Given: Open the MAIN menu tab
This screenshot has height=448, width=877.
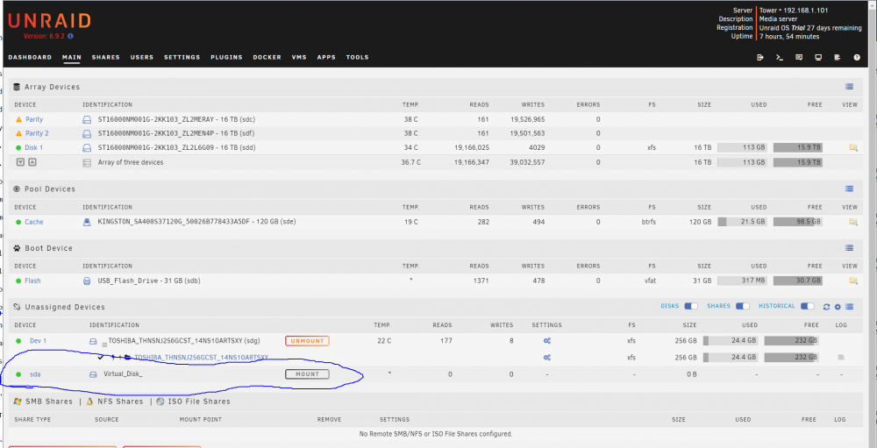Looking at the screenshot, I should coord(72,57).
